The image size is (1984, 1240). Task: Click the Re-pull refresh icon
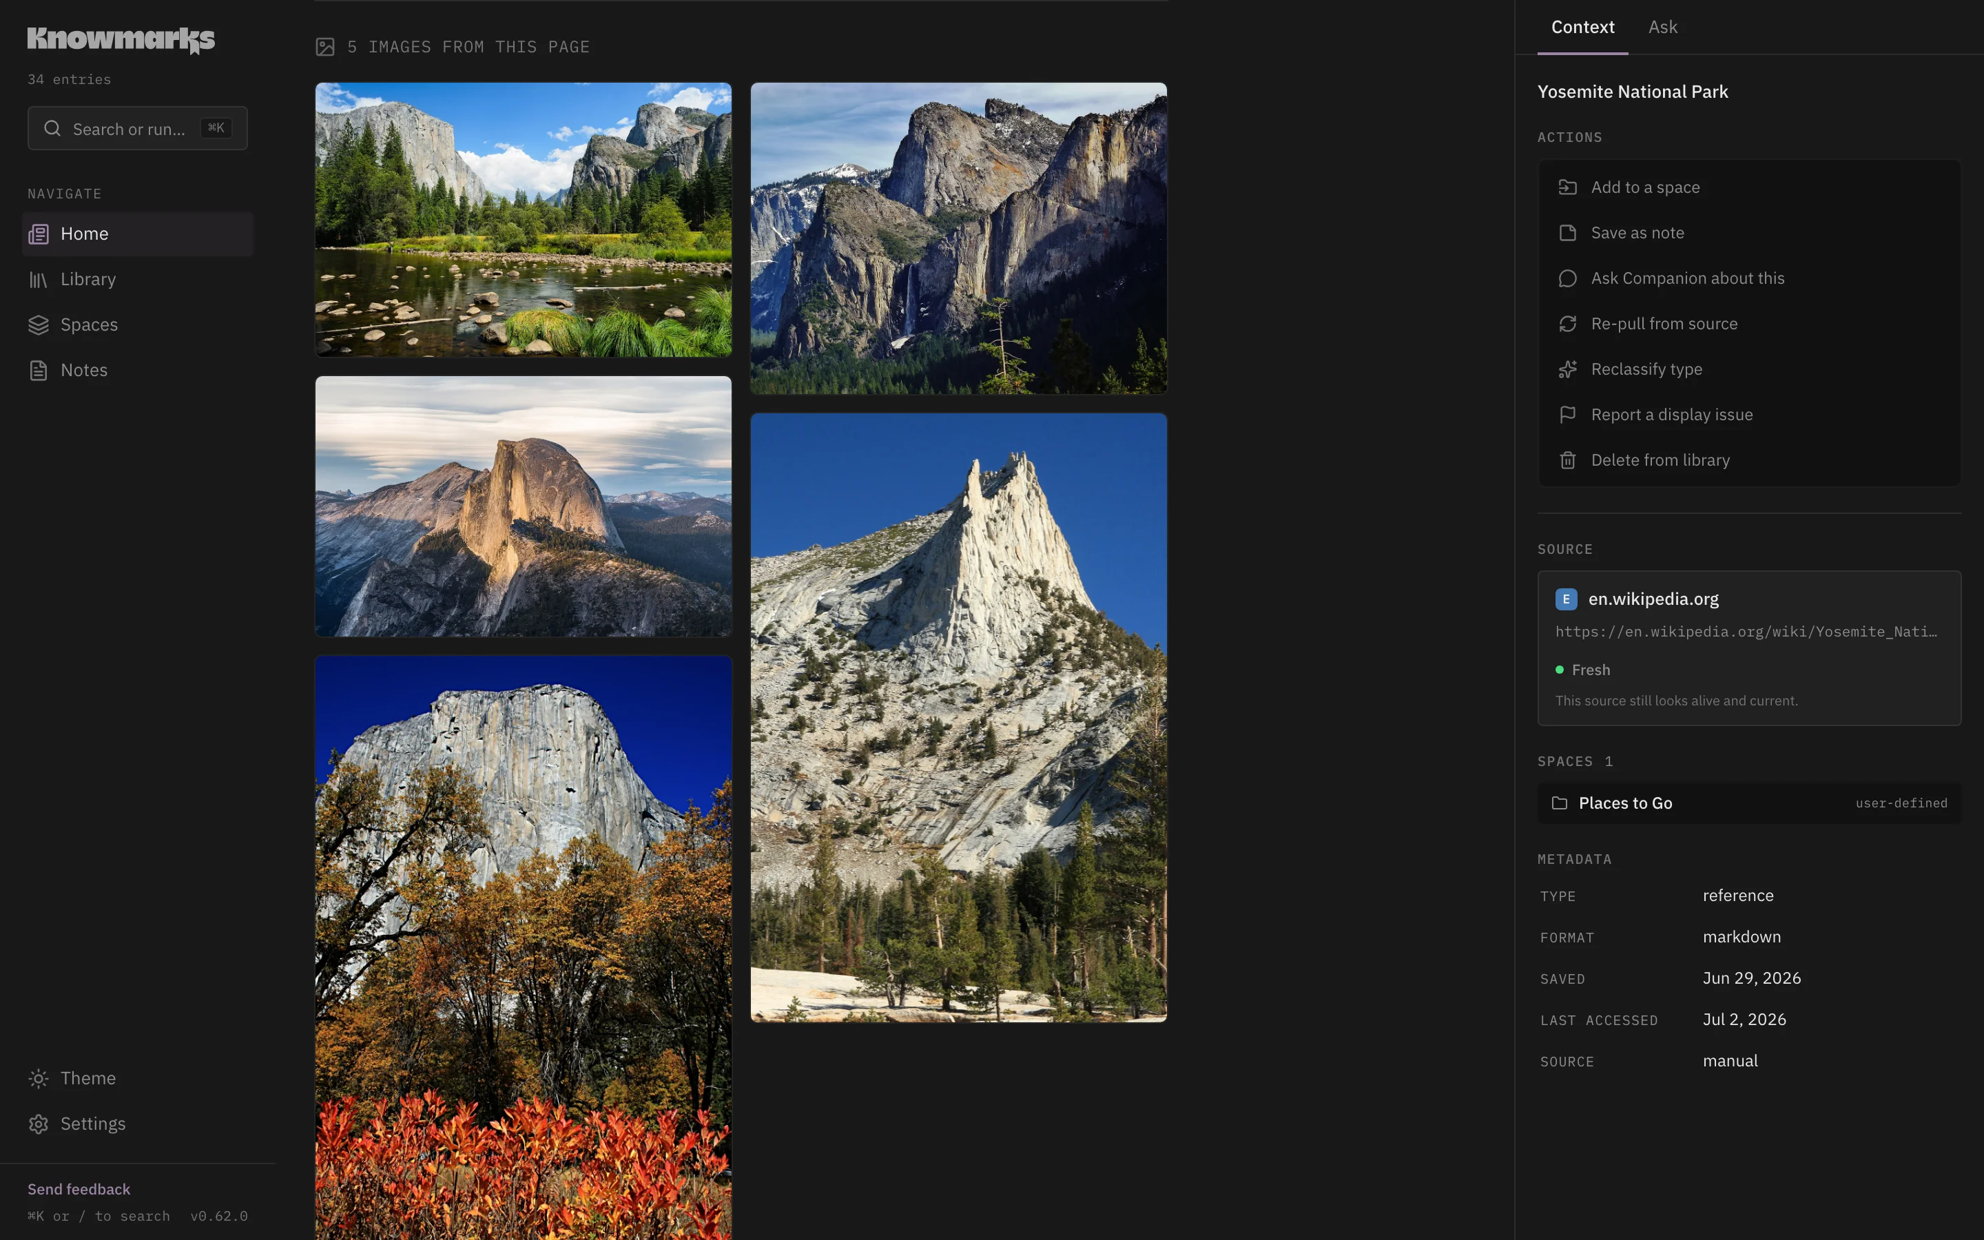(1567, 324)
